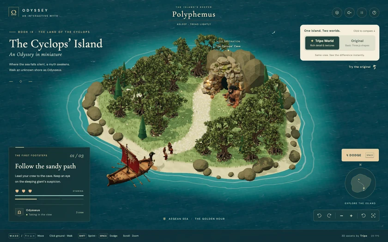The height and width of the screenshot is (242, 388).
Task: Reset the camera view icon
Action: click(x=363, y=216)
